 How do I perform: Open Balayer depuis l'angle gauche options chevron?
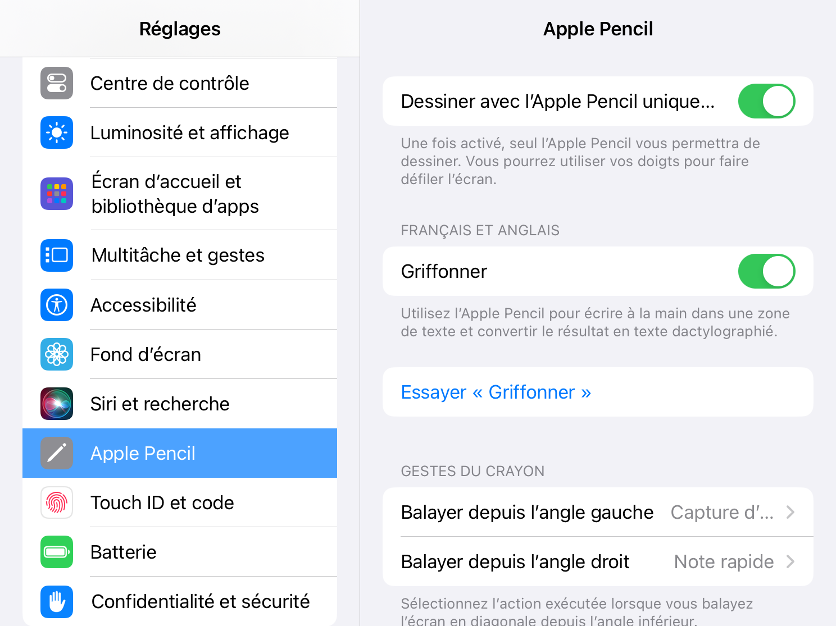[x=790, y=512]
